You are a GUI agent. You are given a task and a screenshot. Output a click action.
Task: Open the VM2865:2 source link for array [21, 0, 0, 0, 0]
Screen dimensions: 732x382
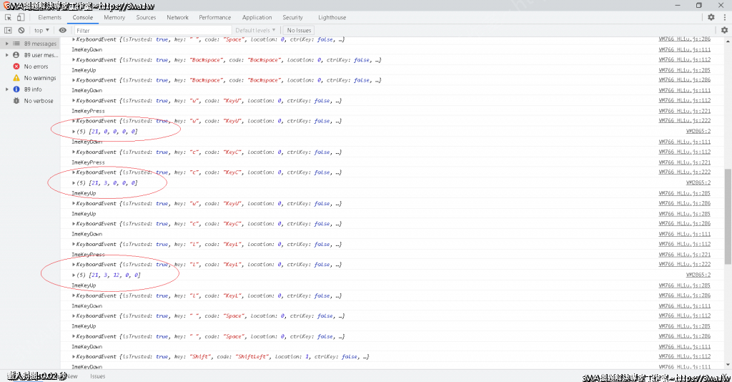[x=698, y=132]
